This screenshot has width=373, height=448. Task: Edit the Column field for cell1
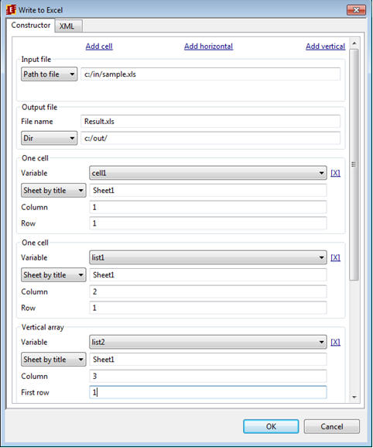(208, 207)
